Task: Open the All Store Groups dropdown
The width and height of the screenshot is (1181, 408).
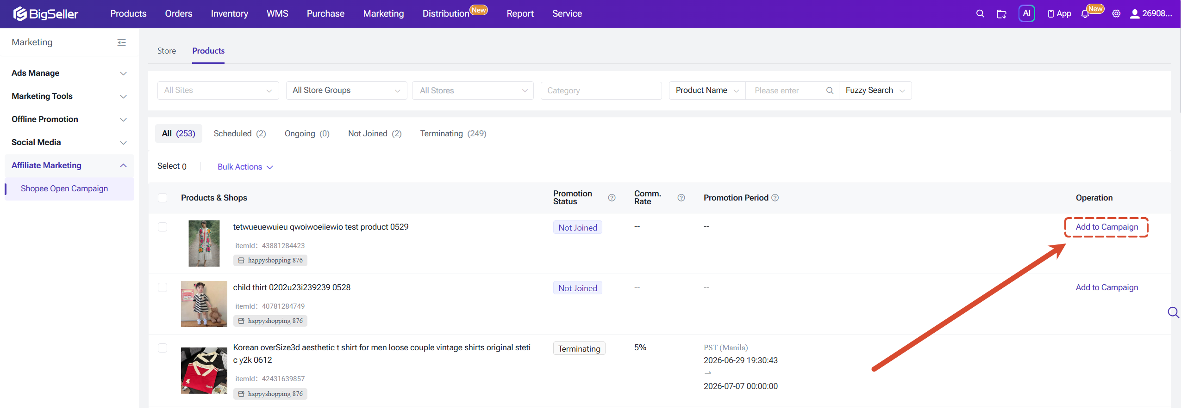Action: point(346,91)
